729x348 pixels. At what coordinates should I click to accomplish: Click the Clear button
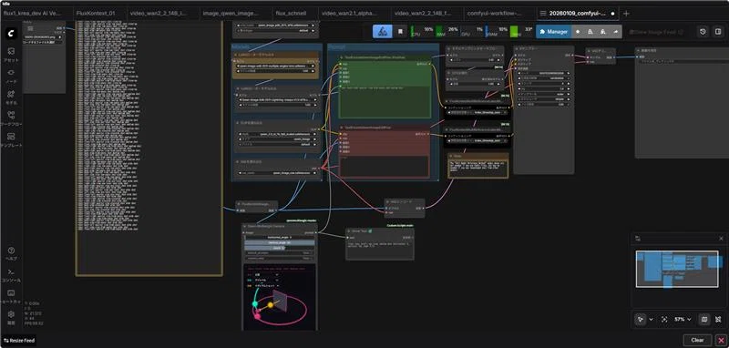(x=697, y=340)
